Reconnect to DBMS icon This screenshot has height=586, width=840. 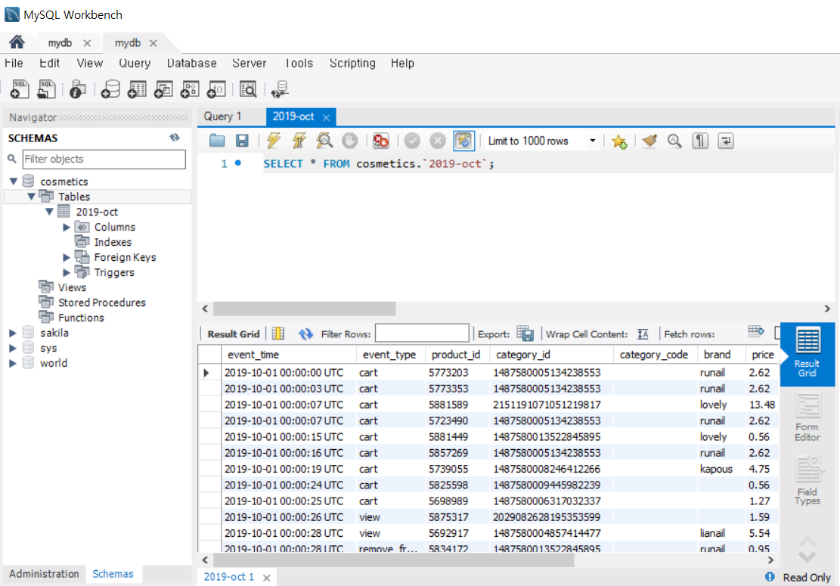280,89
